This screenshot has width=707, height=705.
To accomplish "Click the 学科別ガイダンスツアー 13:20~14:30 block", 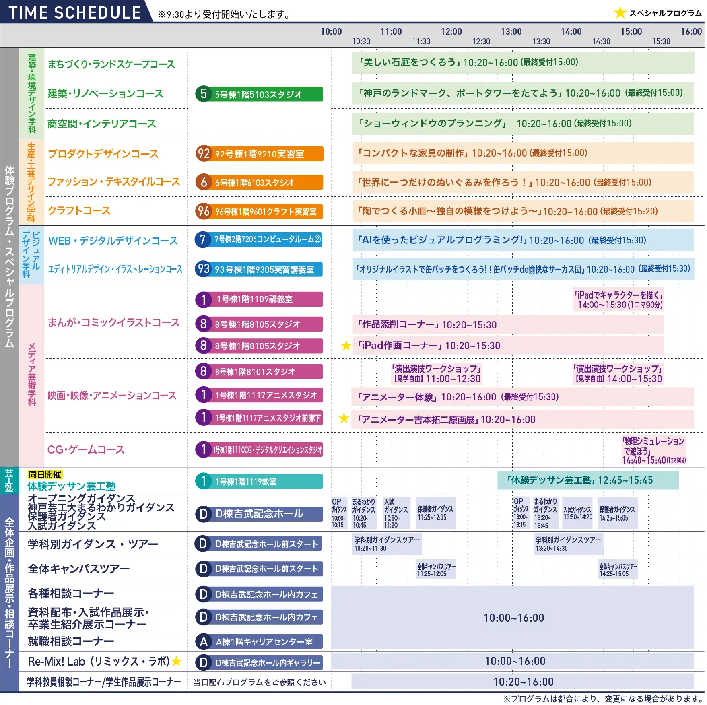I will pyautogui.click(x=568, y=544).
